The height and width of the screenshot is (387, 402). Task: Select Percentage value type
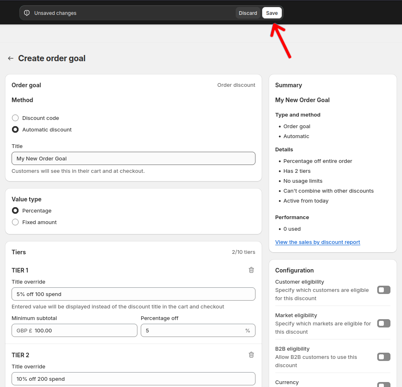tap(15, 210)
